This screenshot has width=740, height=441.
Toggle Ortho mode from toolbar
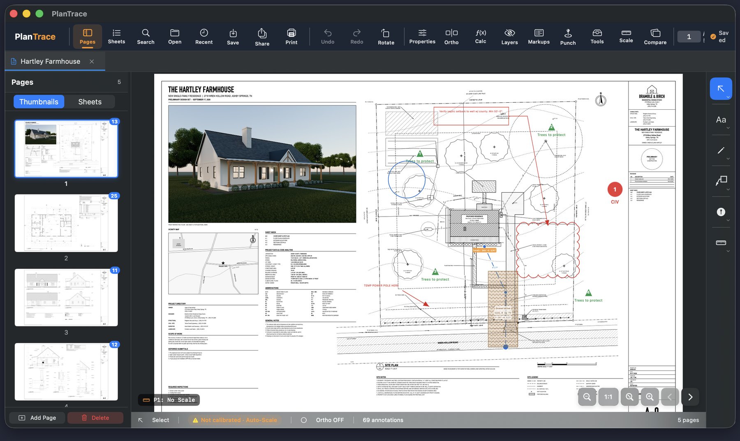click(451, 37)
